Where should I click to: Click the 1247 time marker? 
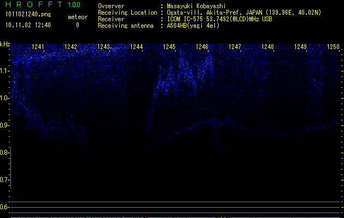tap(235, 47)
